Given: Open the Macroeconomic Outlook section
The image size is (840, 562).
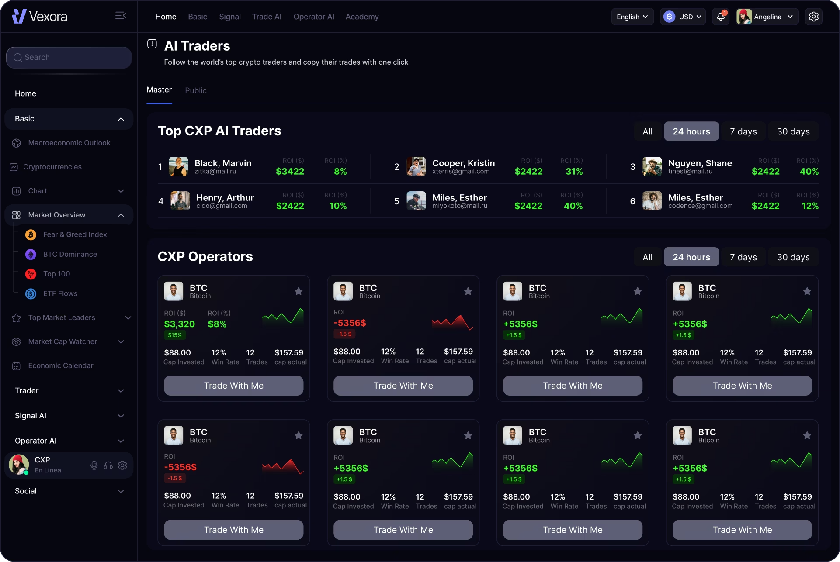Looking at the screenshot, I should point(69,143).
